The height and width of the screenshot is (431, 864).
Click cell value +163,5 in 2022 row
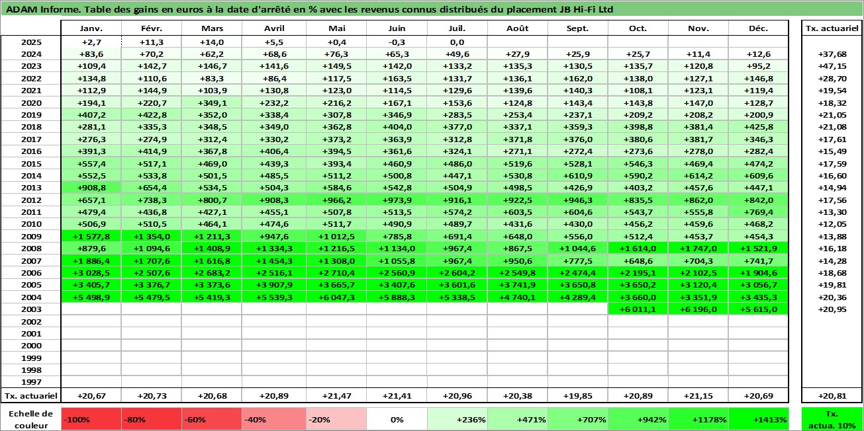397,79
